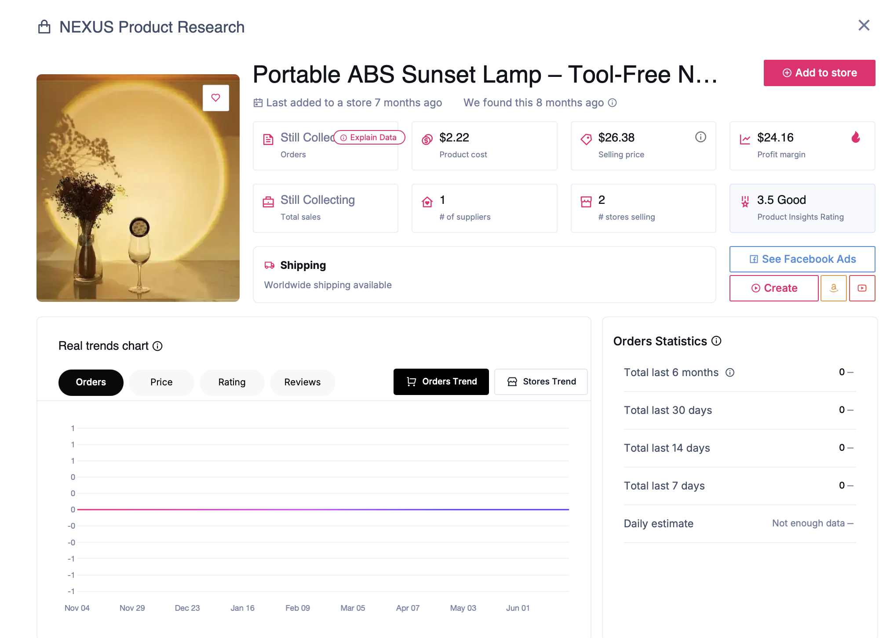
Task: Click the Amazon search icon button
Action: 833,288
